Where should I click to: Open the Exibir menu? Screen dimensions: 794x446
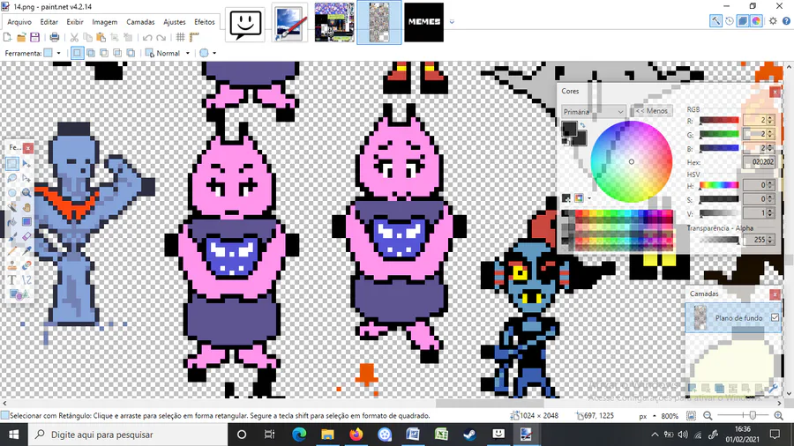(x=75, y=22)
